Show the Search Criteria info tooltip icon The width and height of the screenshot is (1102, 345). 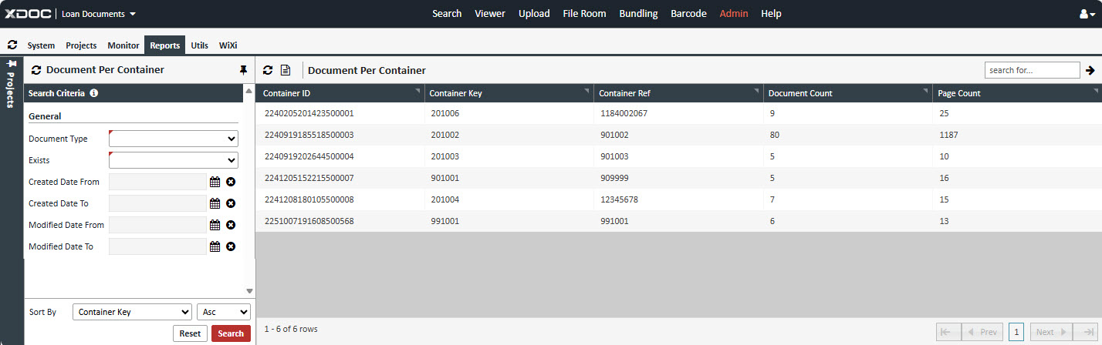[x=94, y=93]
